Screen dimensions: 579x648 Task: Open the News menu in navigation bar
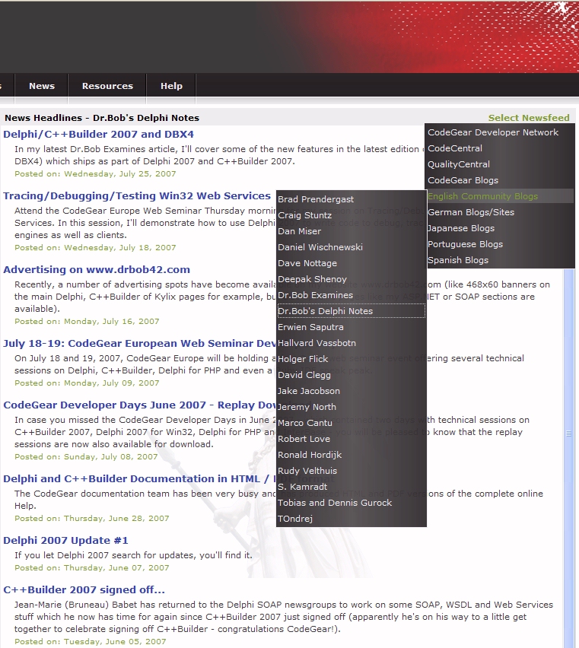[x=41, y=86]
